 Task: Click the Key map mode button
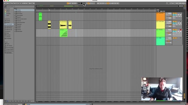point(171,3)
